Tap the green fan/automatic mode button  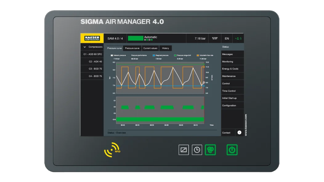tap(210, 150)
